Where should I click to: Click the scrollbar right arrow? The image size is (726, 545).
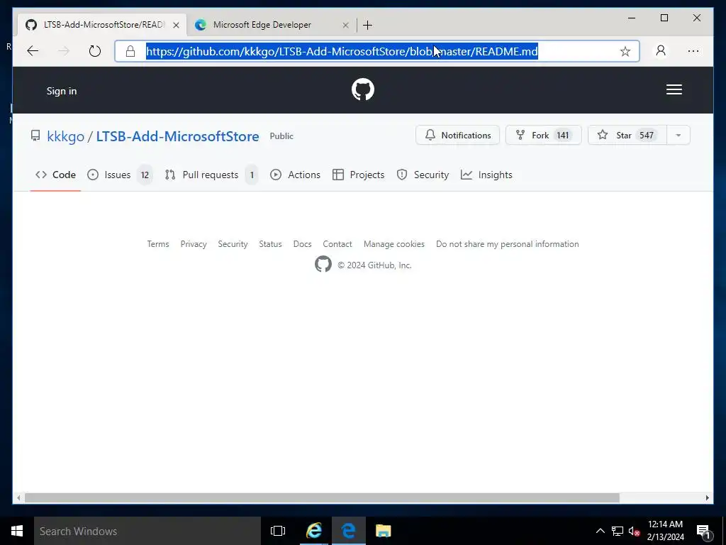click(x=707, y=497)
